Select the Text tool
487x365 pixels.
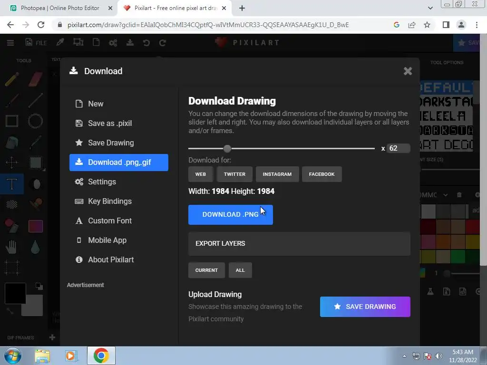pyautogui.click(x=12, y=184)
